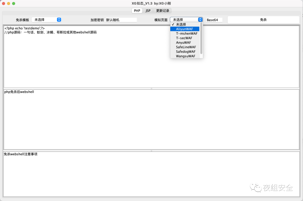Select SafeLineWAF option
This screenshot has height=201, width=303.
point(185,47)
